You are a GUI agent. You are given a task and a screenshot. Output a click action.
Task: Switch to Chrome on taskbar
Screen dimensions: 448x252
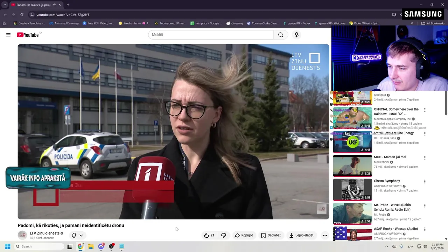point(80,246)
